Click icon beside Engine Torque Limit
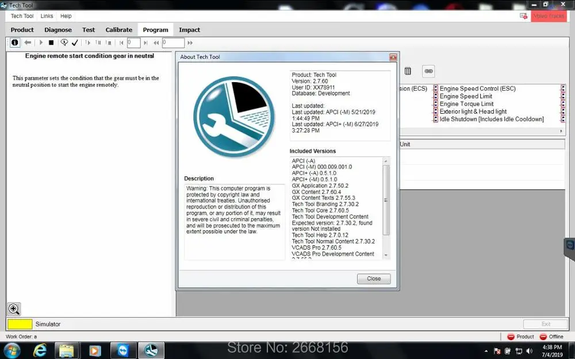575x359 pixels. 436,104
